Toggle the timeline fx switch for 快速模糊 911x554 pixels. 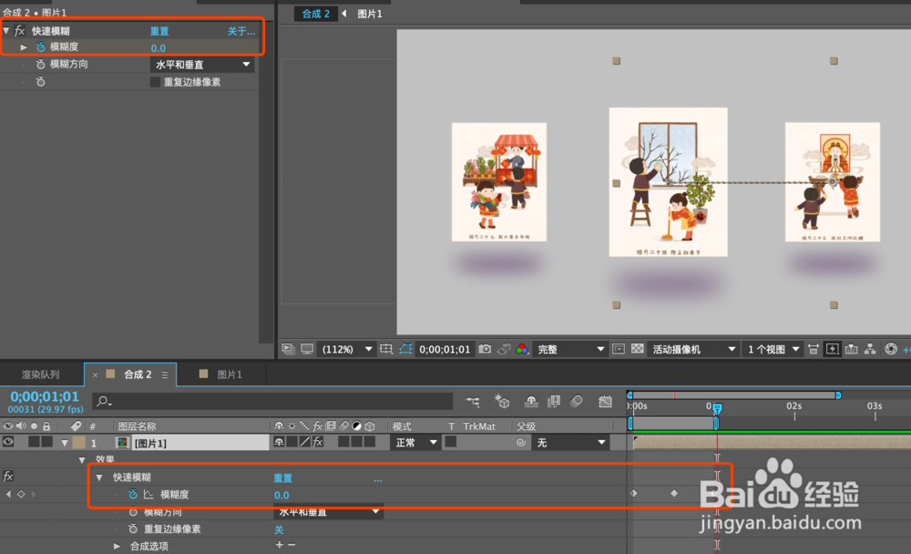point(8,477)
